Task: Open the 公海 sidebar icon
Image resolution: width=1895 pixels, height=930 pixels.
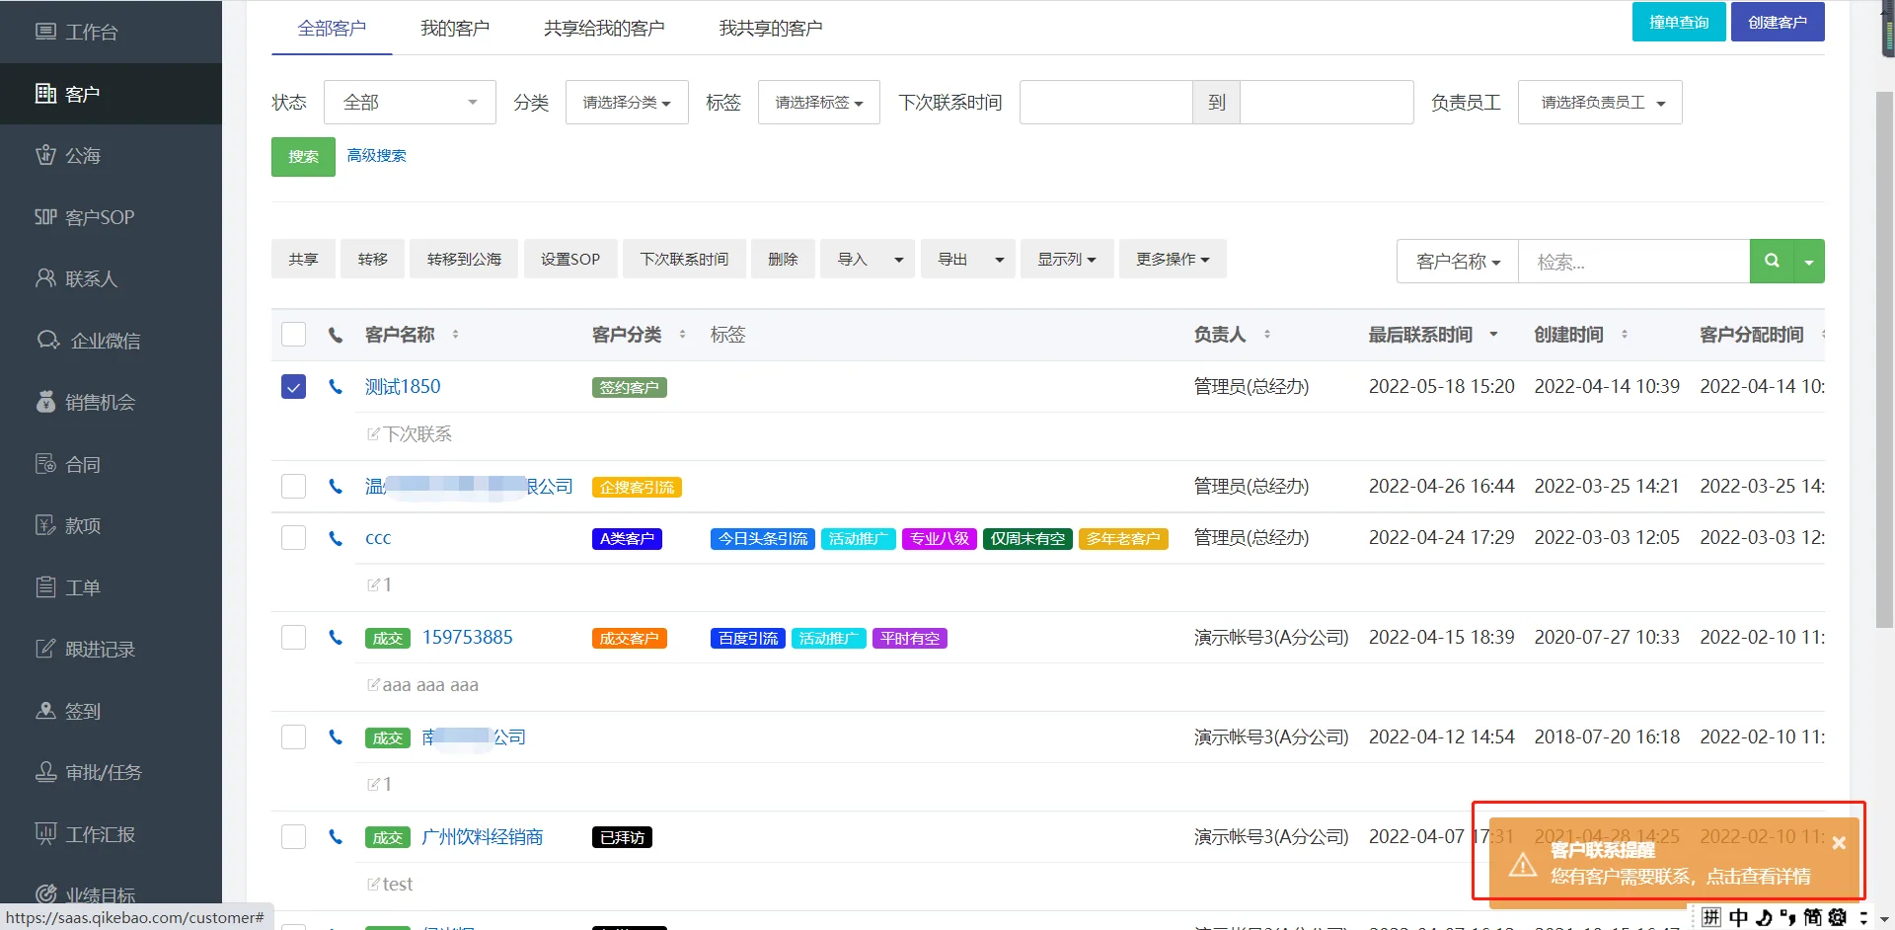Action: pyautogui.click(x=45, y=155)
